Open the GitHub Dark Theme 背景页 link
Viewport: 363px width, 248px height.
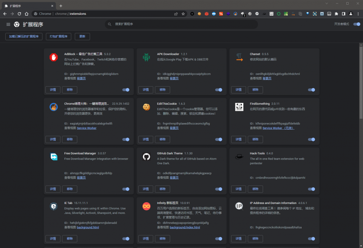click(174, 177)
